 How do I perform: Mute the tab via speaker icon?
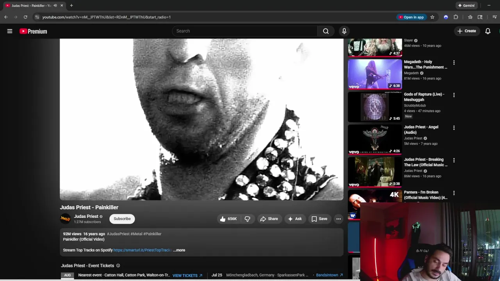tap(55, 5)
